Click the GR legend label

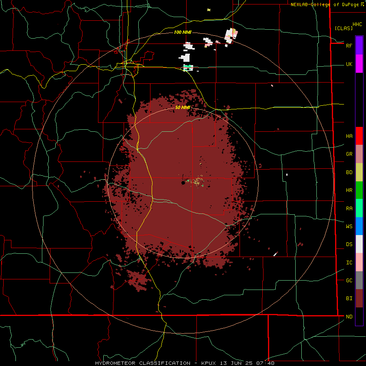coord(349,154)
